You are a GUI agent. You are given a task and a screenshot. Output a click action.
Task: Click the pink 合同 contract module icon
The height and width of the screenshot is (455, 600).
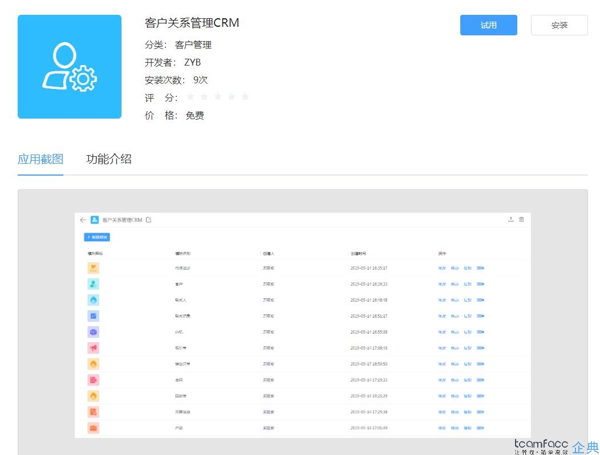pyautogui.click(x=94, y=380)
